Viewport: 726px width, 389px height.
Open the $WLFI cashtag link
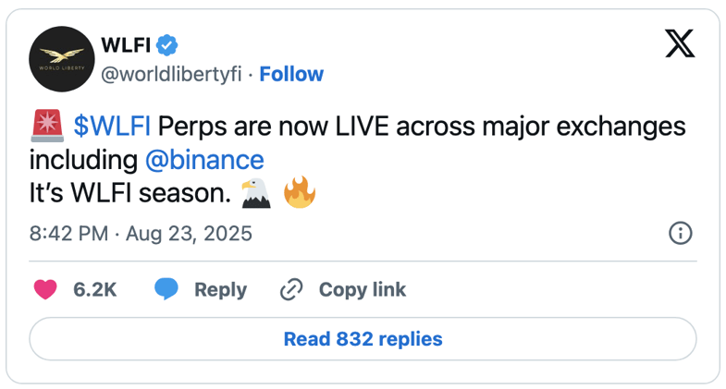[x=112, y=126]
